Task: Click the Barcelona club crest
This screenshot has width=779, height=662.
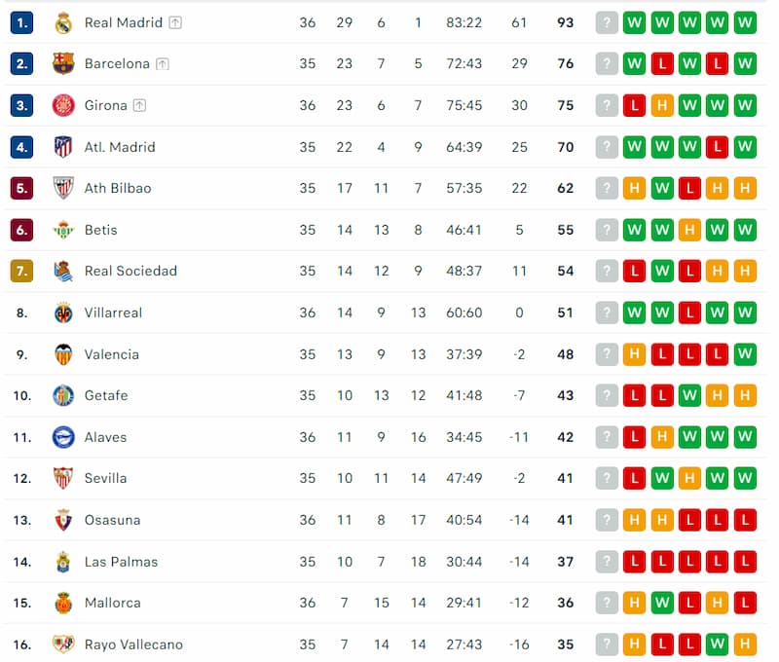Action: (63, 64)
